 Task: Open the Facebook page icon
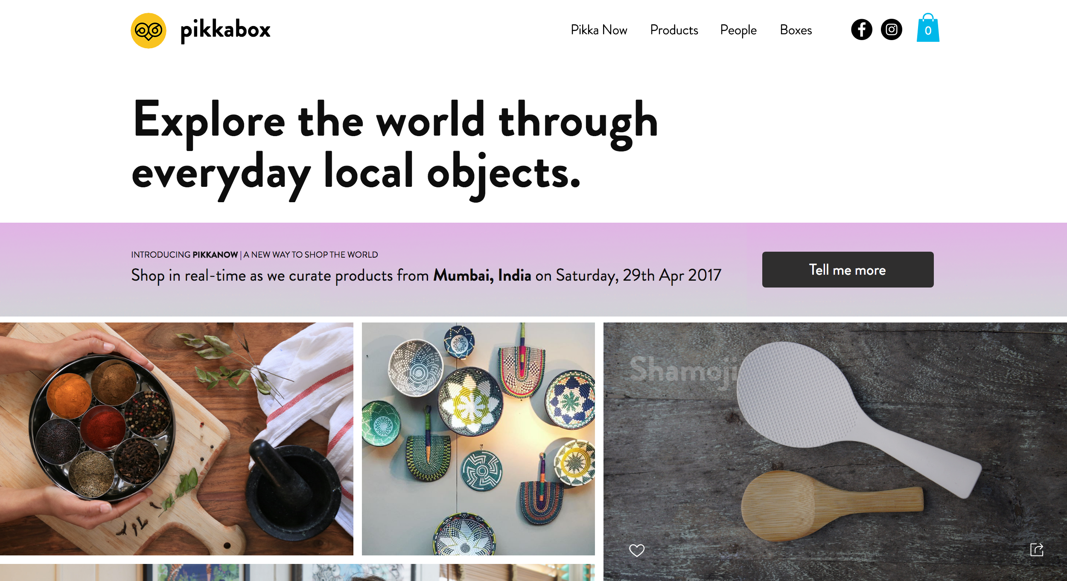861,29
